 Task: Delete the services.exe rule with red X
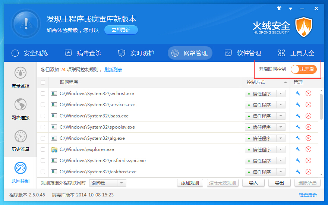[308, 105]
